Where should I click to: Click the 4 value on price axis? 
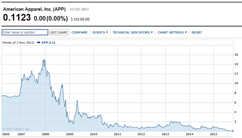click(x=235, y=112)
